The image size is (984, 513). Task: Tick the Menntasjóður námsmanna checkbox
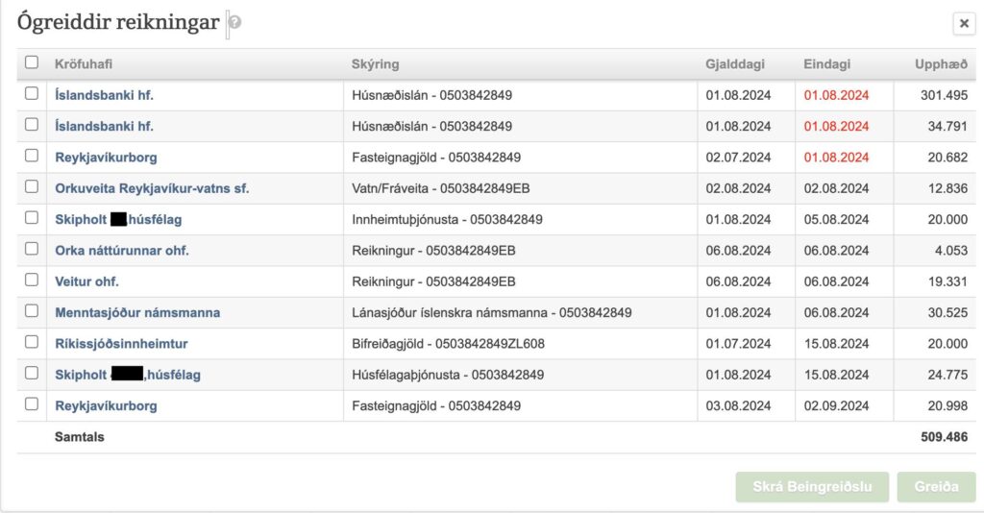pos(32,311)
